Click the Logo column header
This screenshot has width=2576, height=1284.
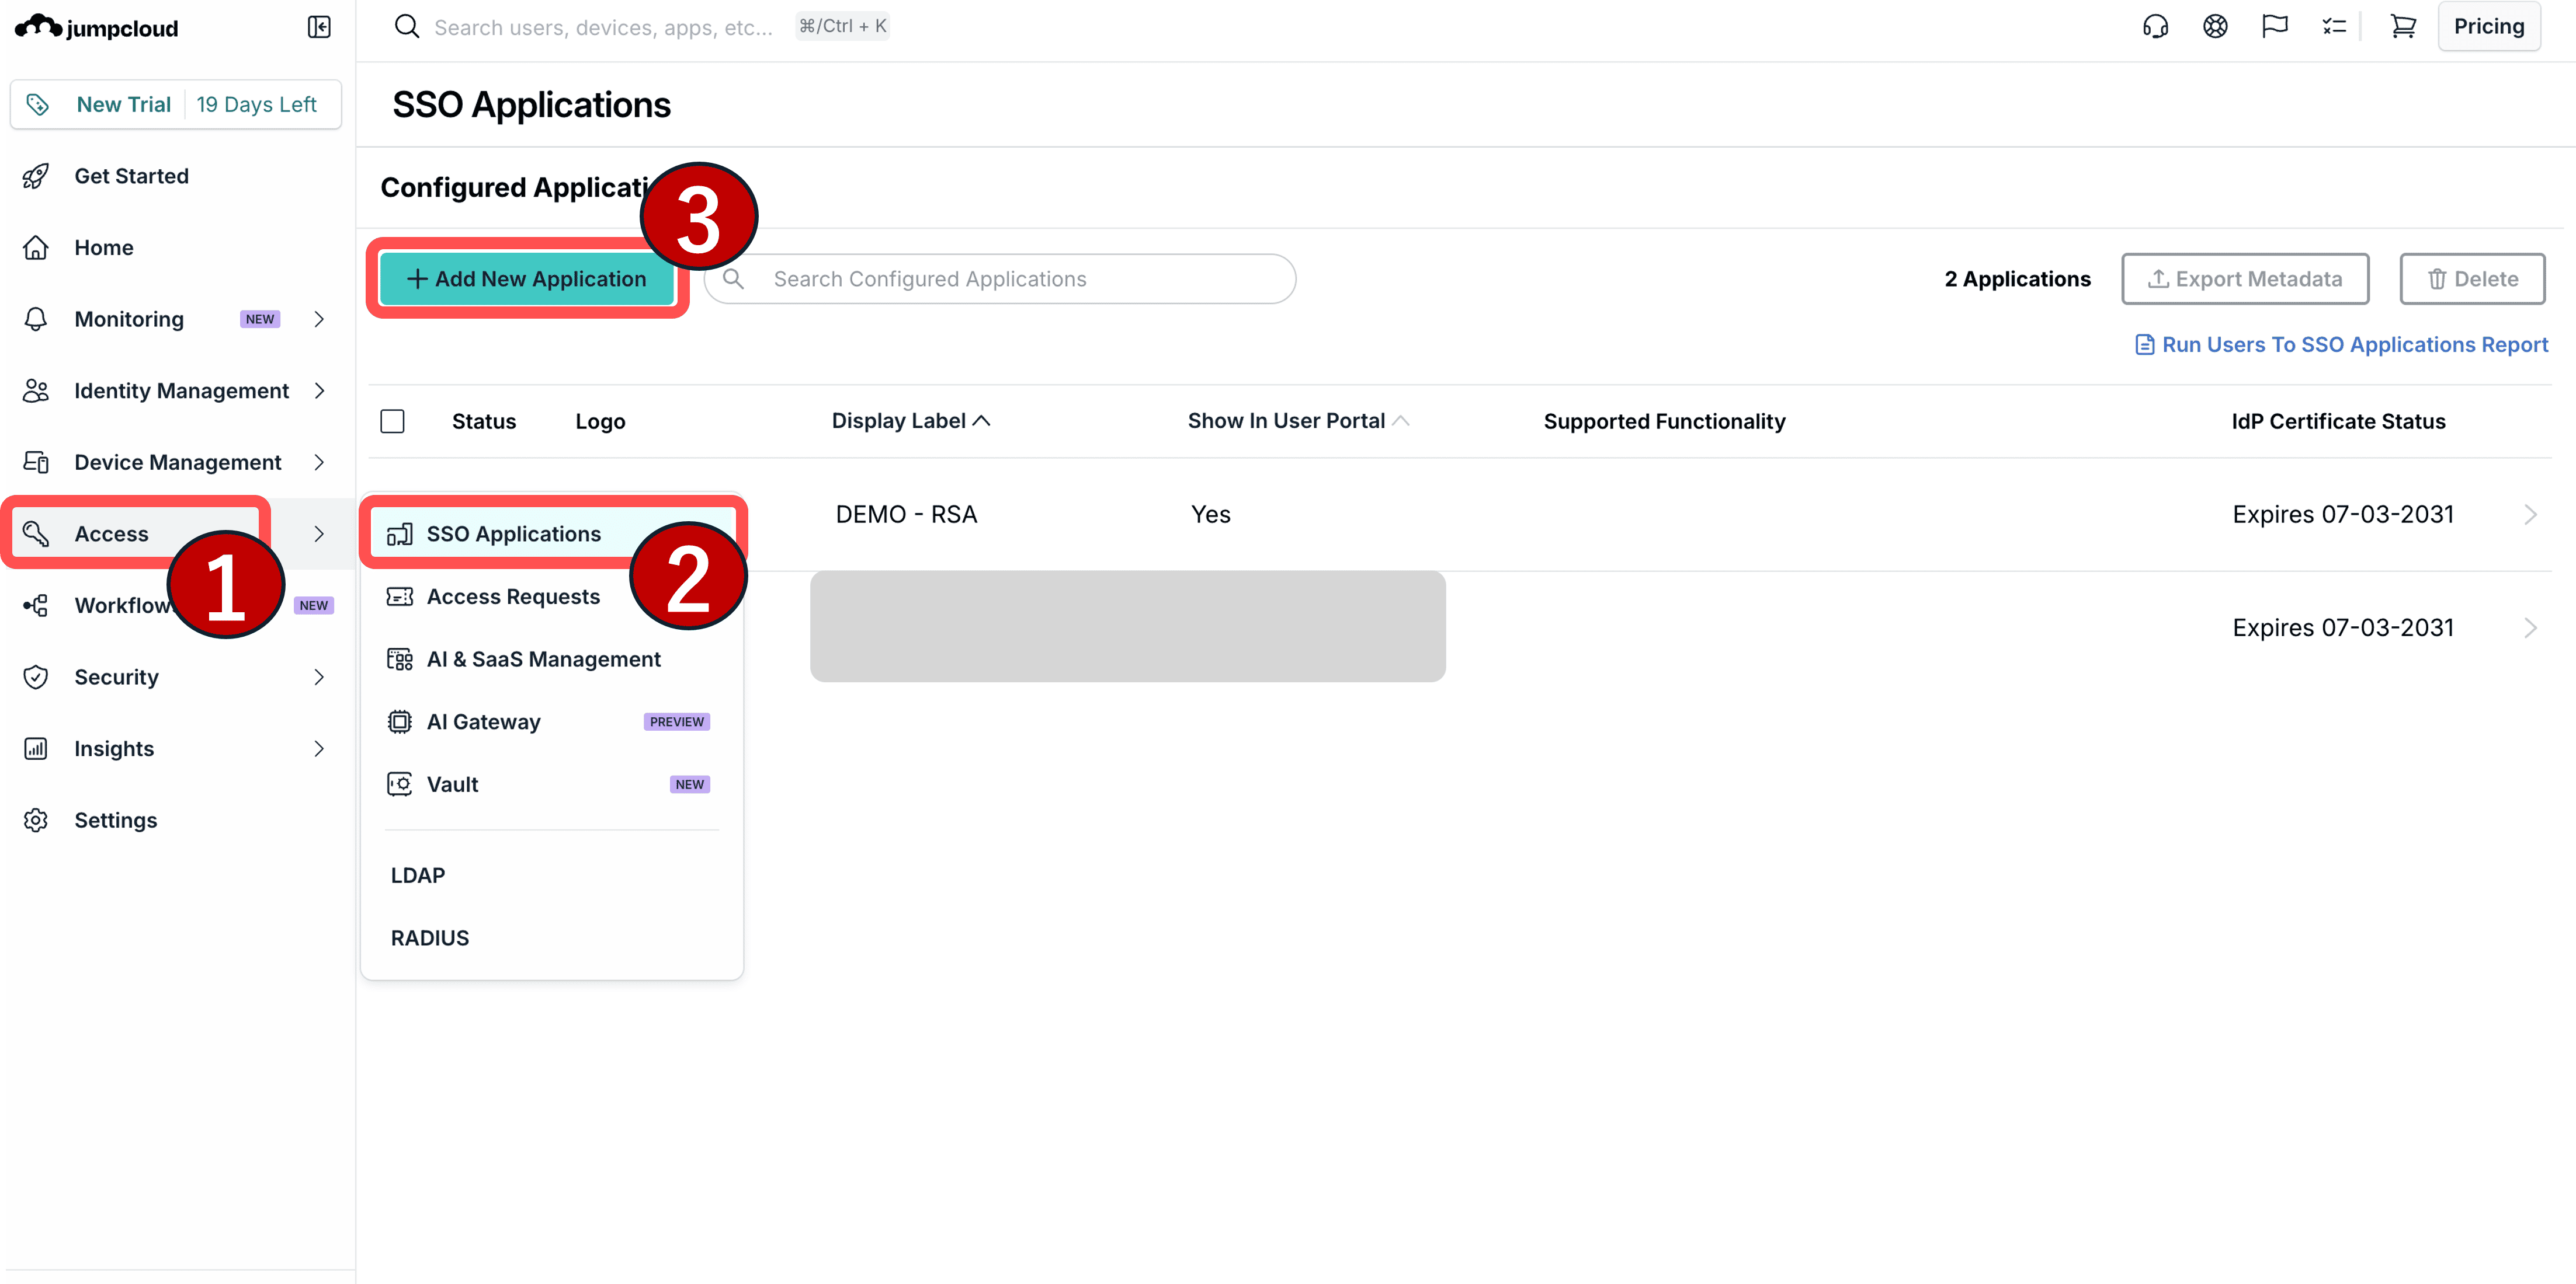(x=600, y=421)
